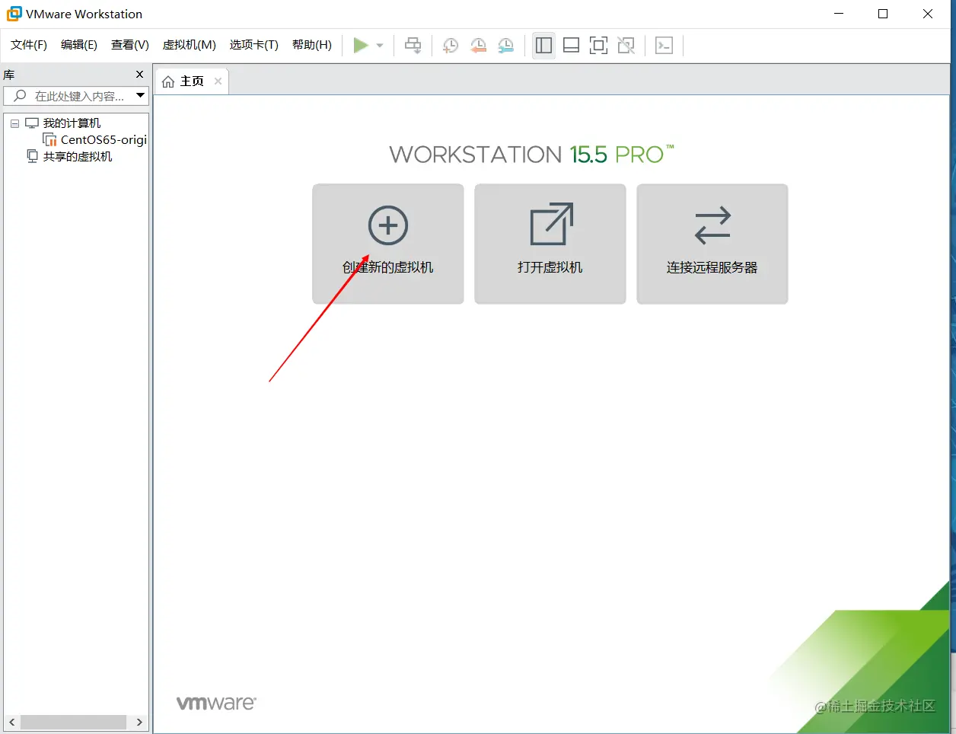Click the library horizontal scrollbar thumb
Viewport: 956px width, 734px height.
coord(73,722)
